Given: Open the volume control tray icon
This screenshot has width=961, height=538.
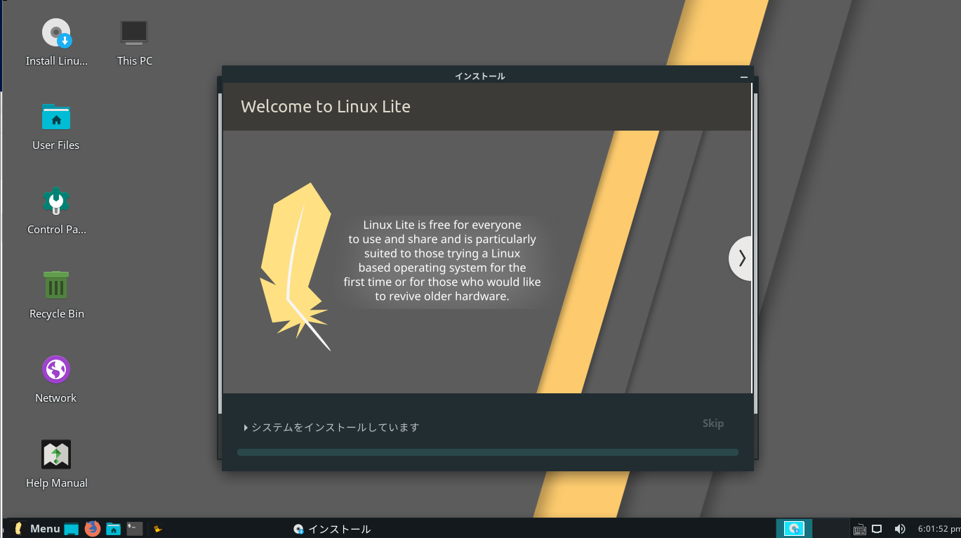Looking at the screenshot, I should [899, 529].
